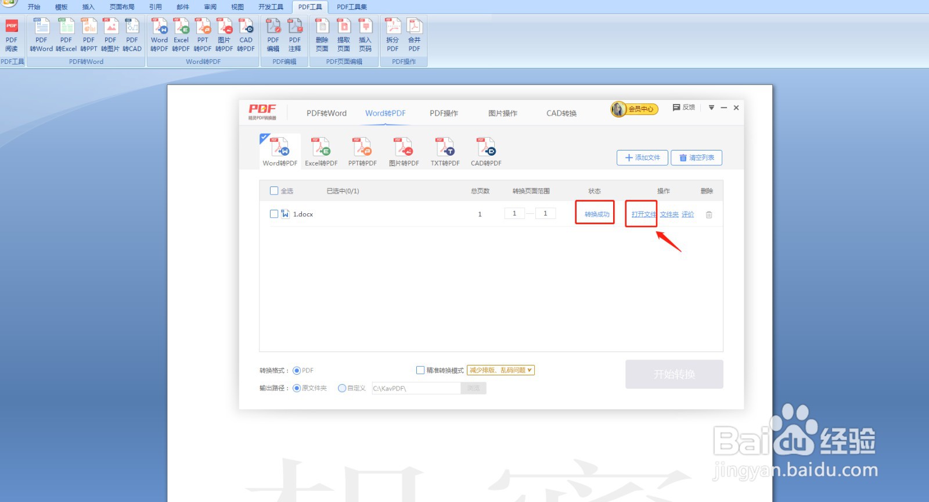Click the 1.docx file name

(x=303, y=214)
